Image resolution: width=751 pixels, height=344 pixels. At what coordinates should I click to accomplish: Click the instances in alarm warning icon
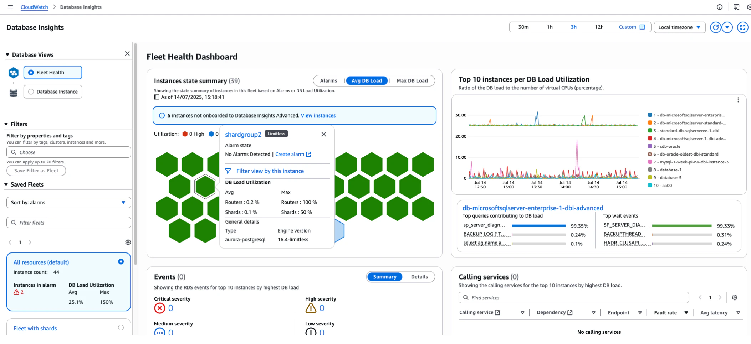click(16, 292)
